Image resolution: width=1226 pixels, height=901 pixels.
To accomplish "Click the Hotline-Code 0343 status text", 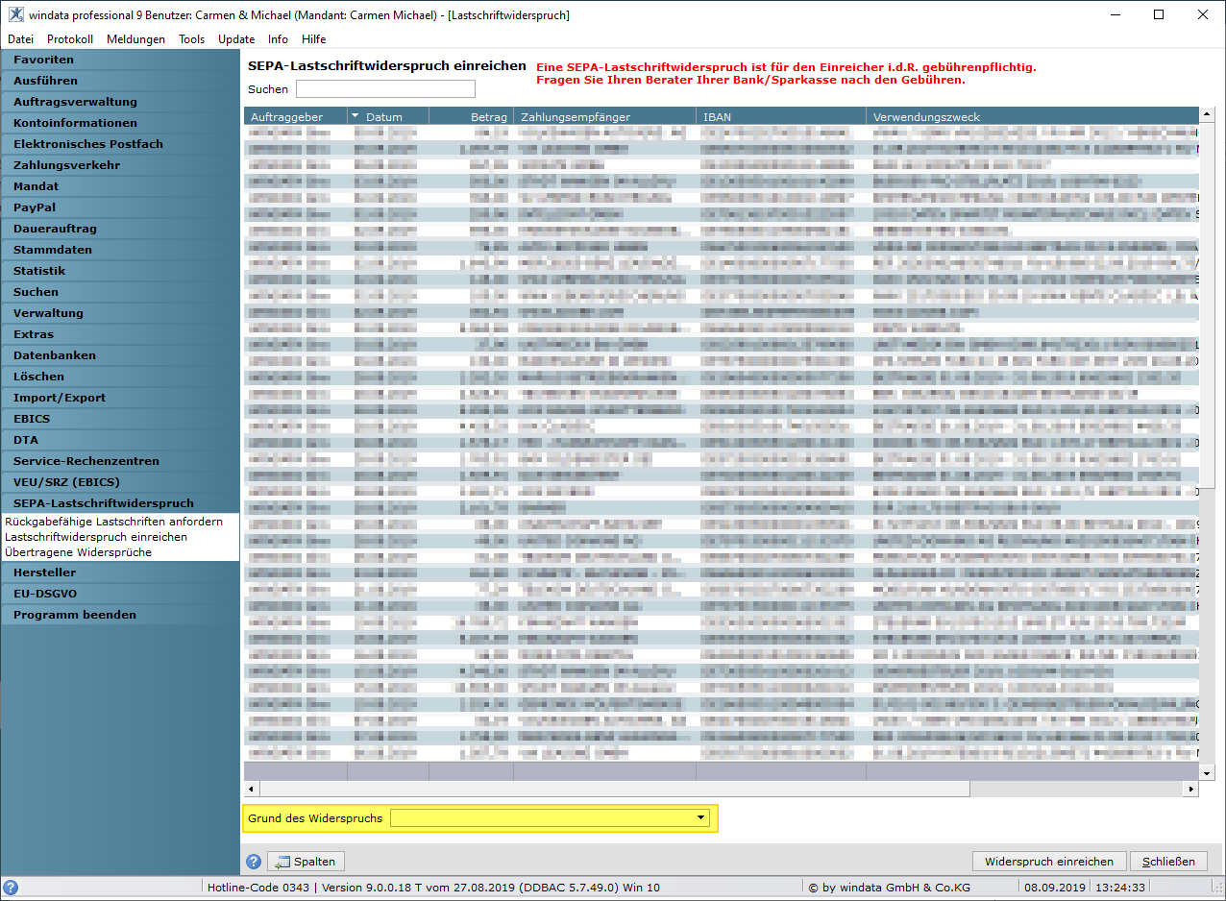I will point(258,888).
